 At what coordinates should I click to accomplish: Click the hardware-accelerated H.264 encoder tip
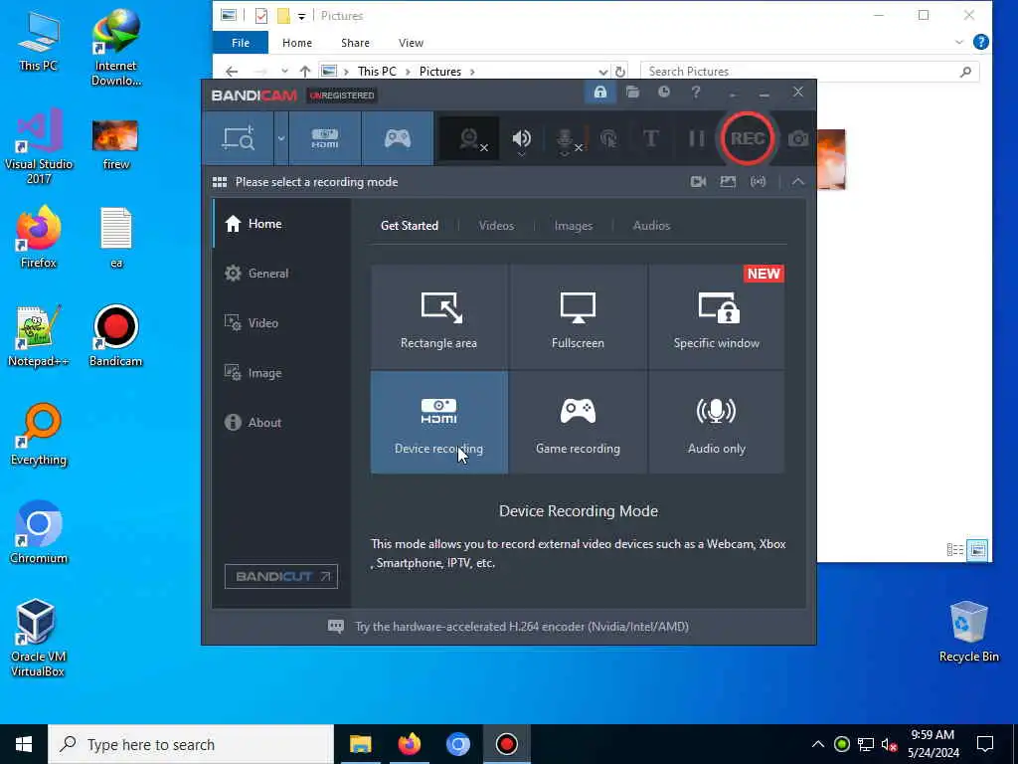(x=521, y=627)
